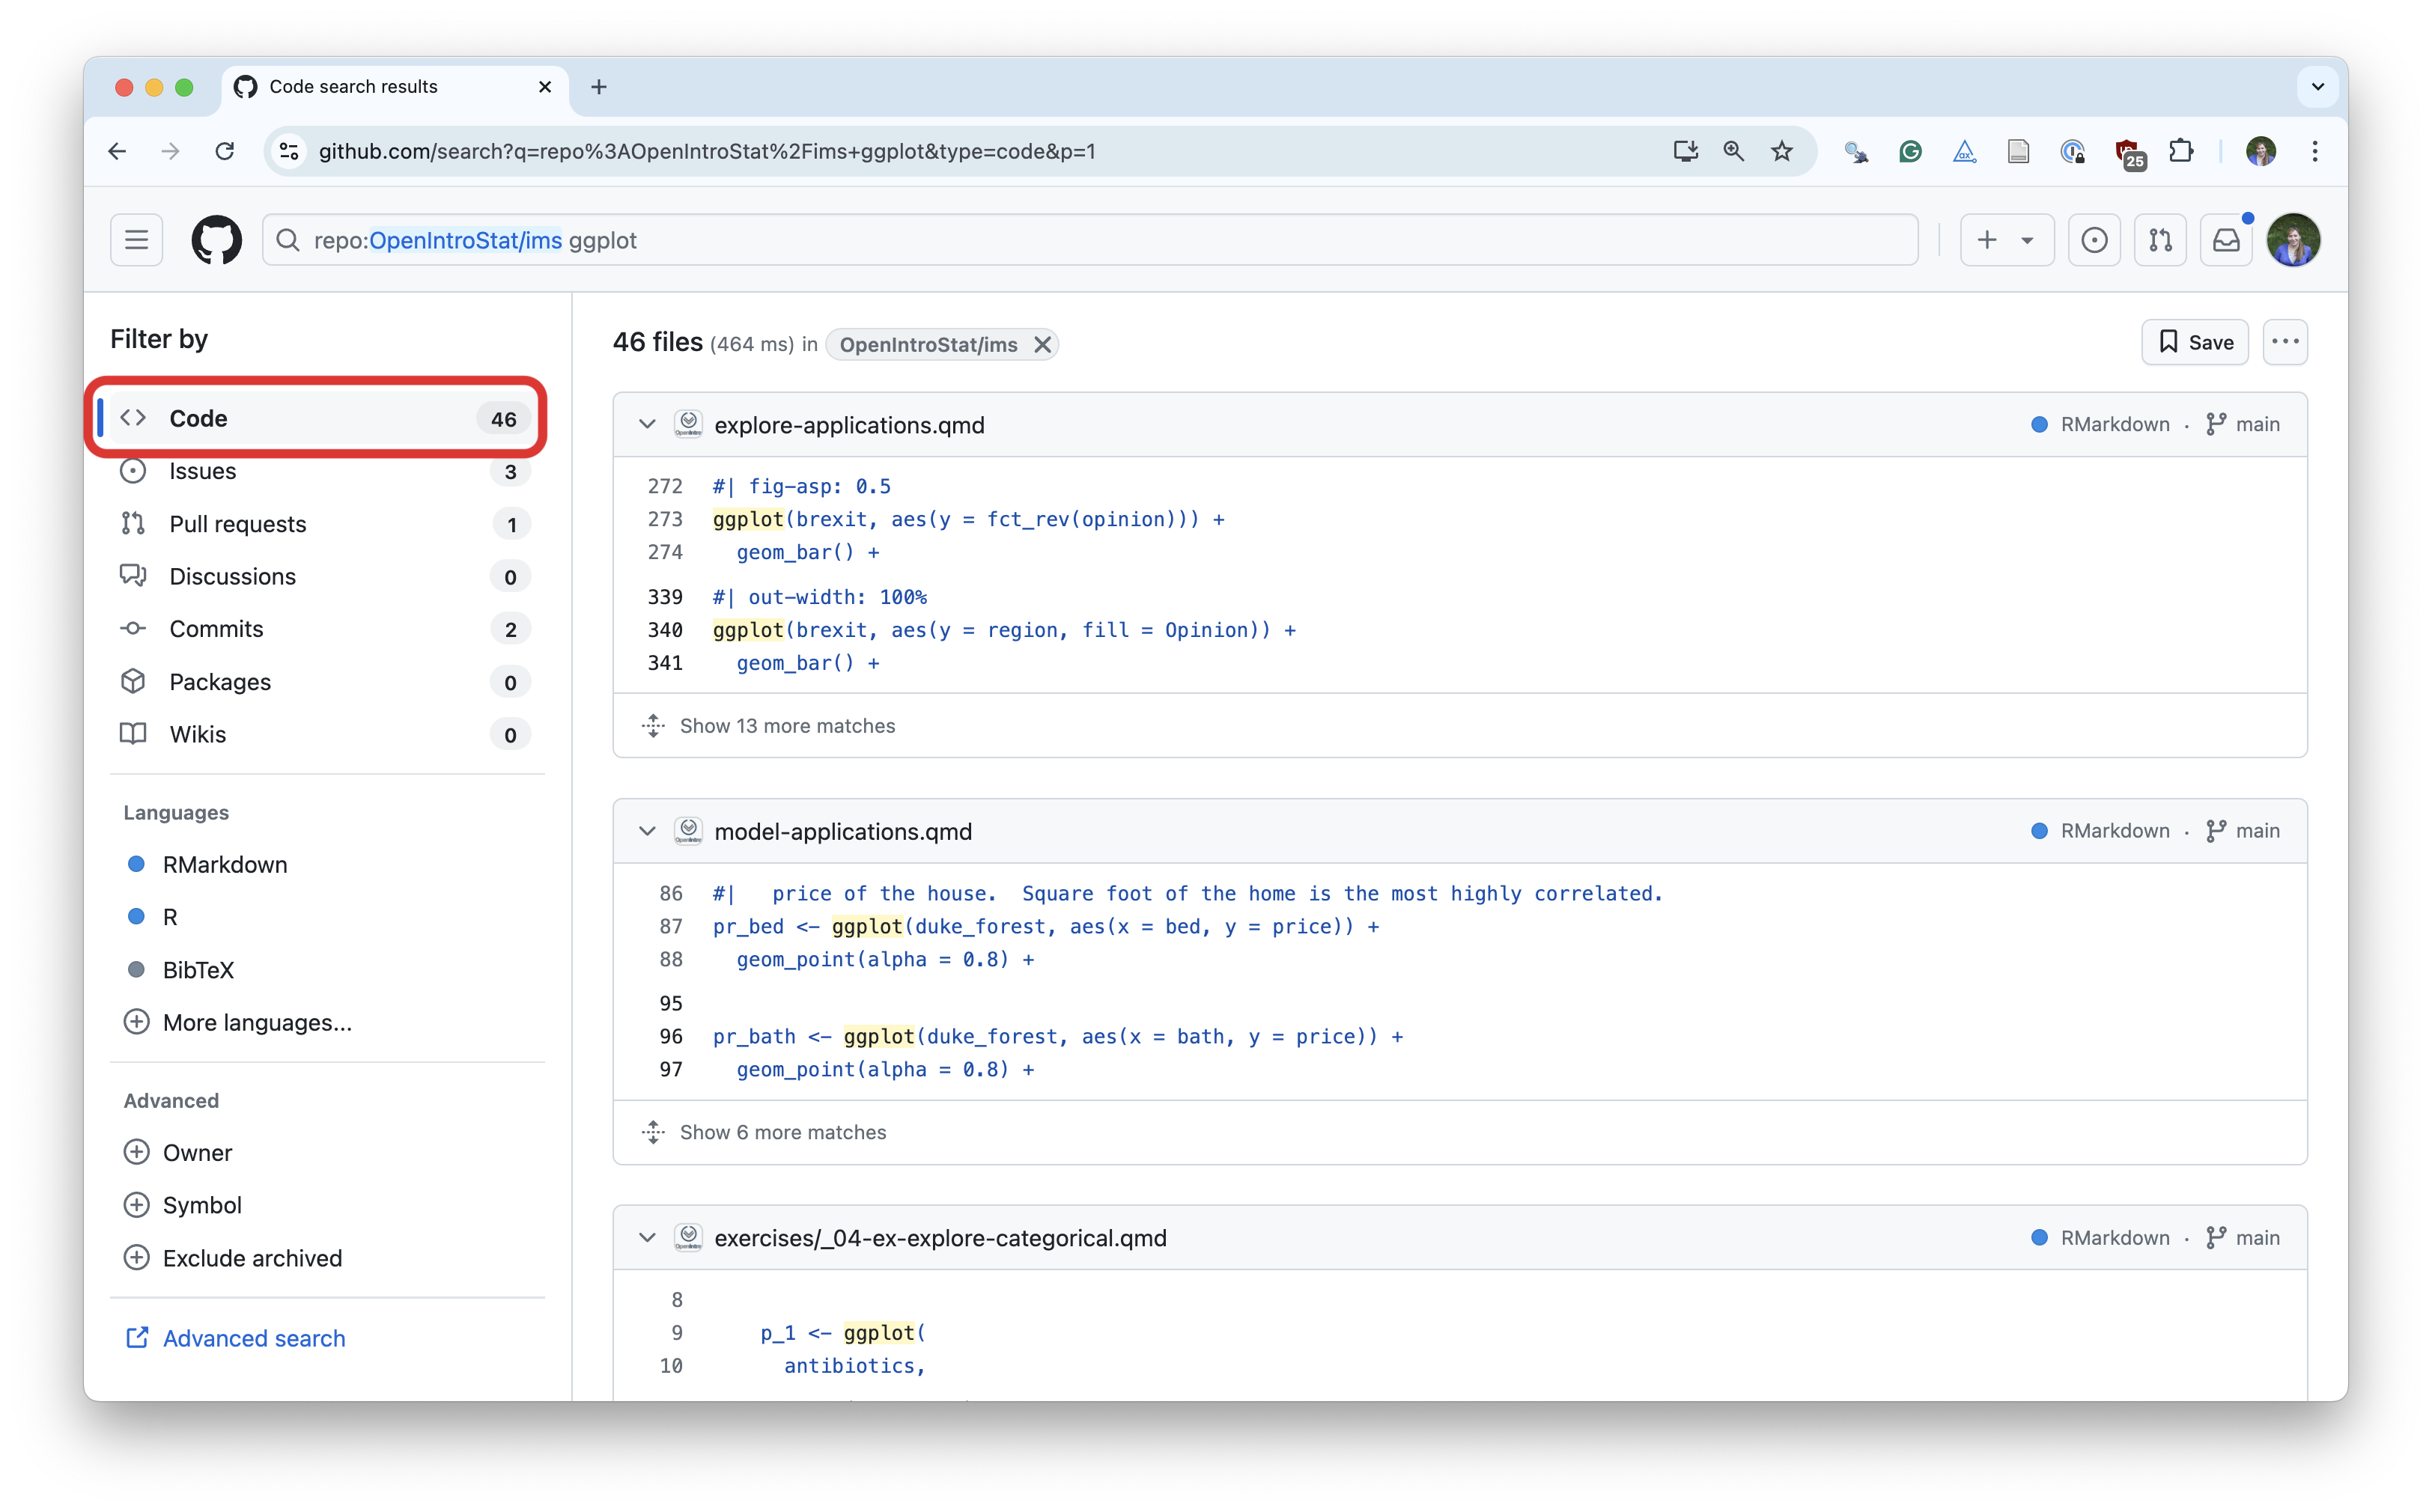Filter results by BibTeX language
The image size is (2432, 1512).
tap(199, 969)
